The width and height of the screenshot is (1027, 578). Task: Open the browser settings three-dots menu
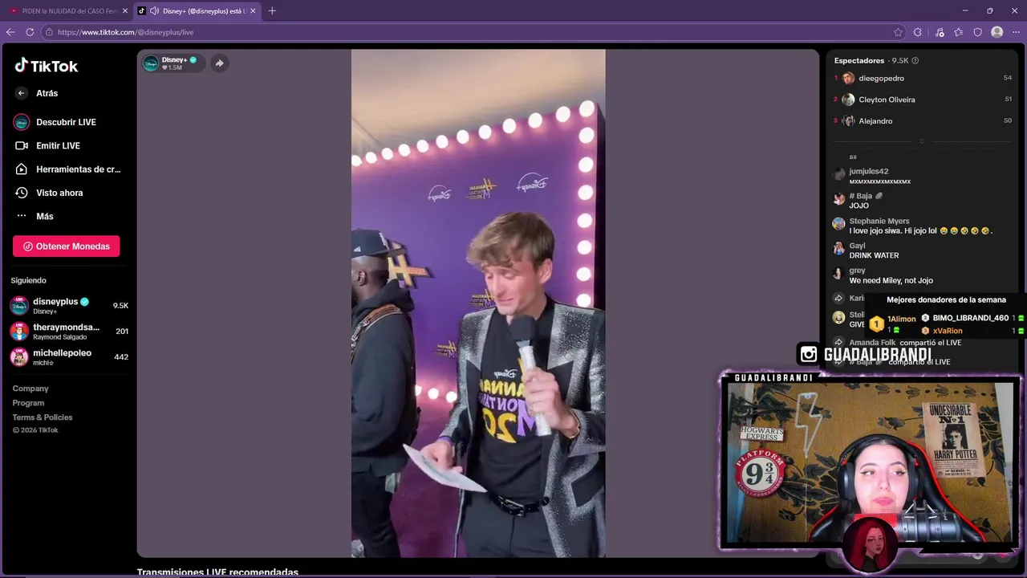[x=1017, y=32]
